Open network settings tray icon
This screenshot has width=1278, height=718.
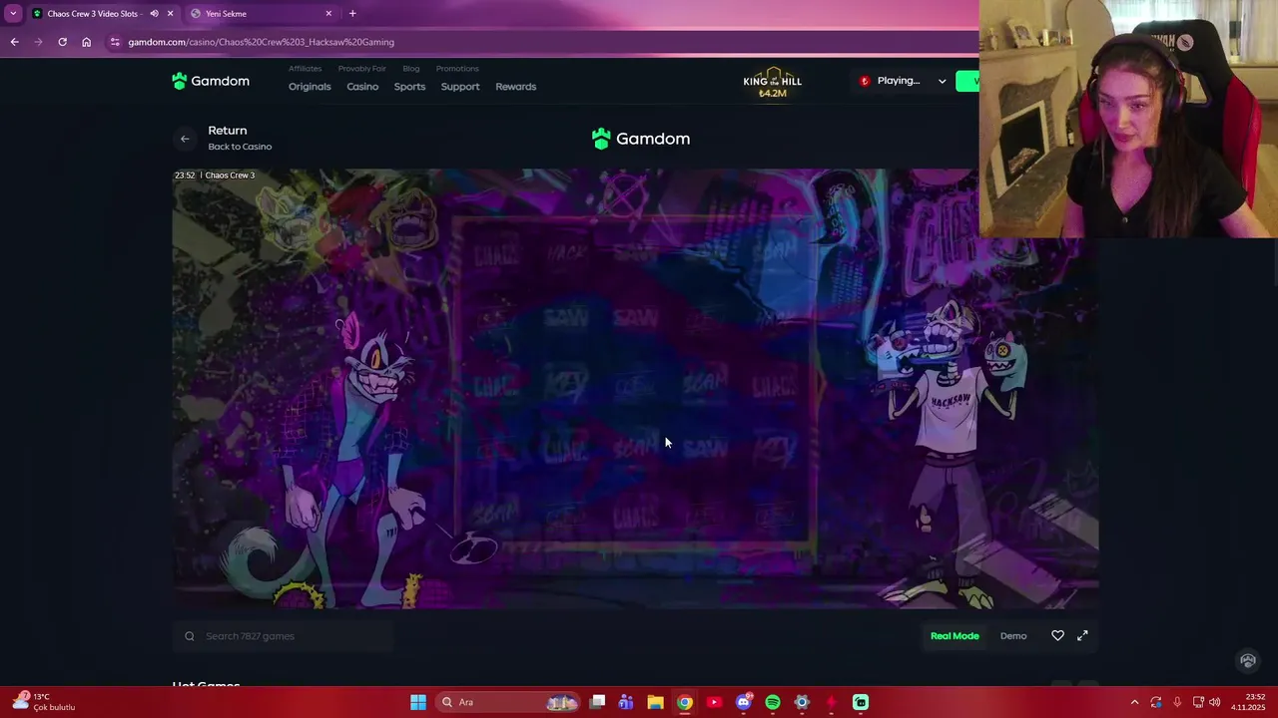pos(1198,702)
